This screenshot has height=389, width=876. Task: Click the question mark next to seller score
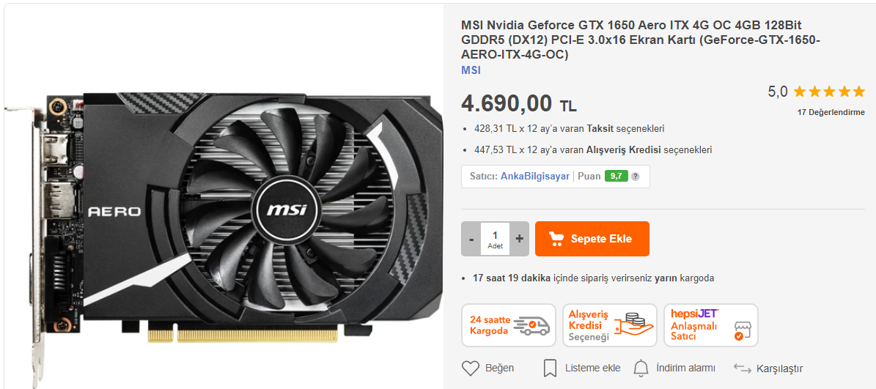tap(635, 177)
